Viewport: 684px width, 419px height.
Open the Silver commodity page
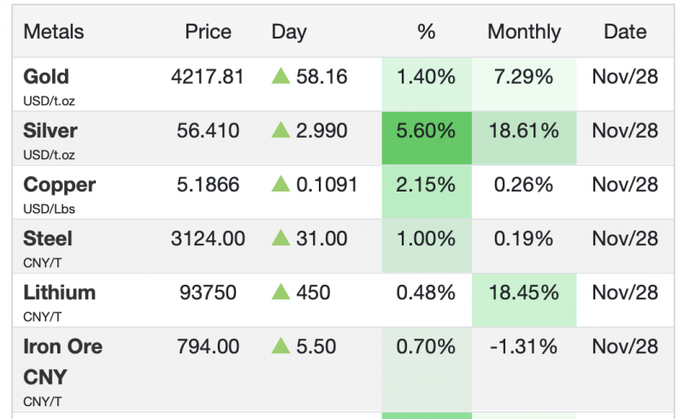(50, 130)
